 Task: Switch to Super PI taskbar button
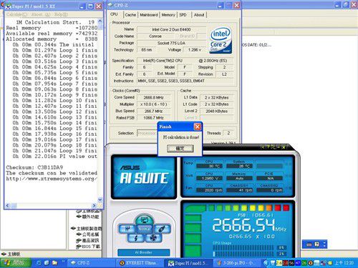tap(188, 263)
